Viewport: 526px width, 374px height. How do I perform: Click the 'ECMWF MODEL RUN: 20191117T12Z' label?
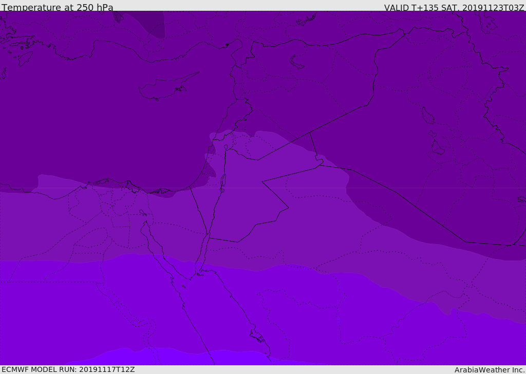point(68,370)
